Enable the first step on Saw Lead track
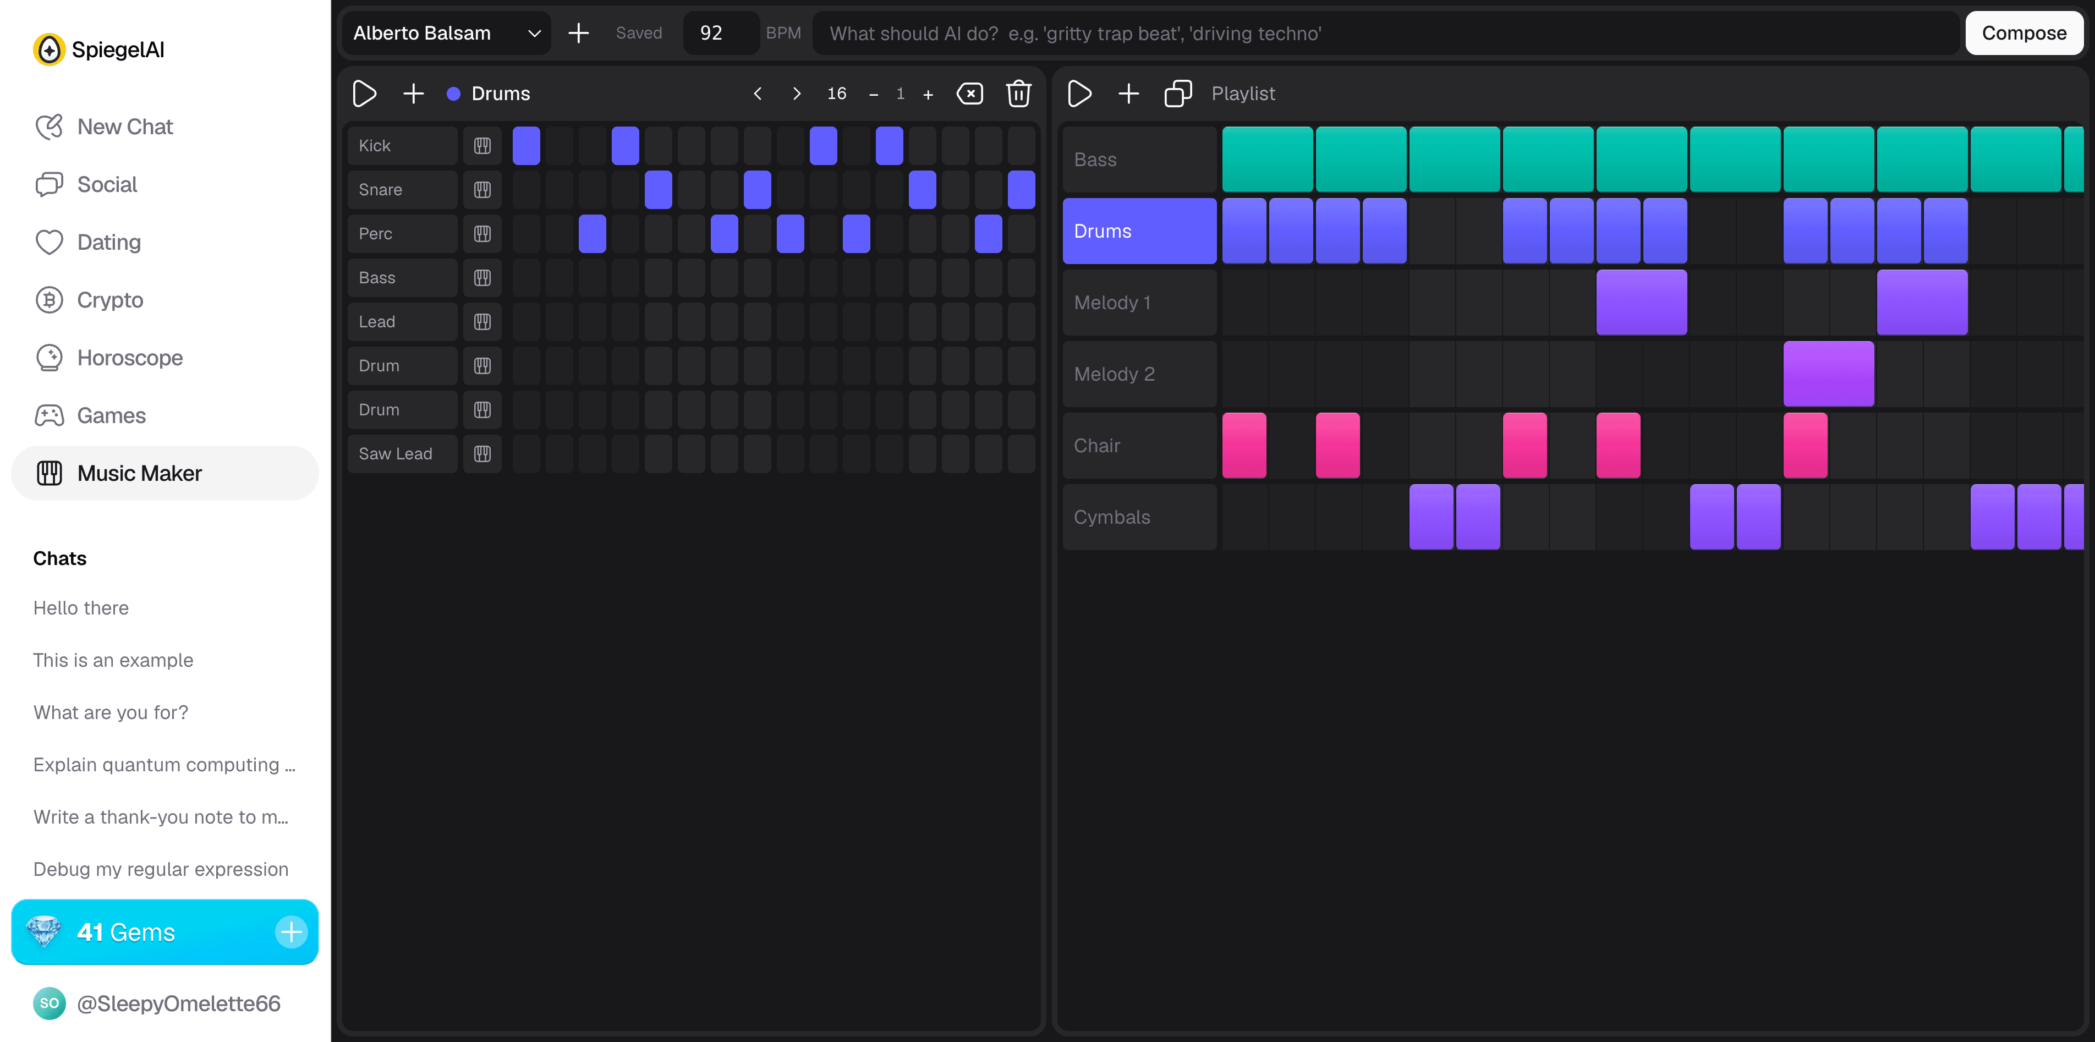This screenshot has height=1042, width=2095. 526,454
